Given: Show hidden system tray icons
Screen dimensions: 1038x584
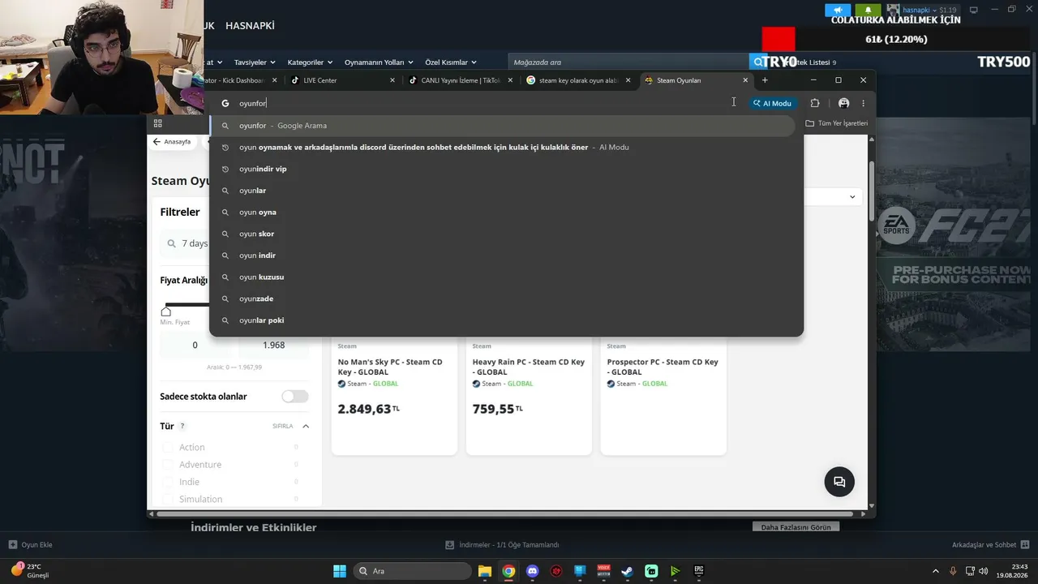Looking at the screenshot, I should coord(936,571).
